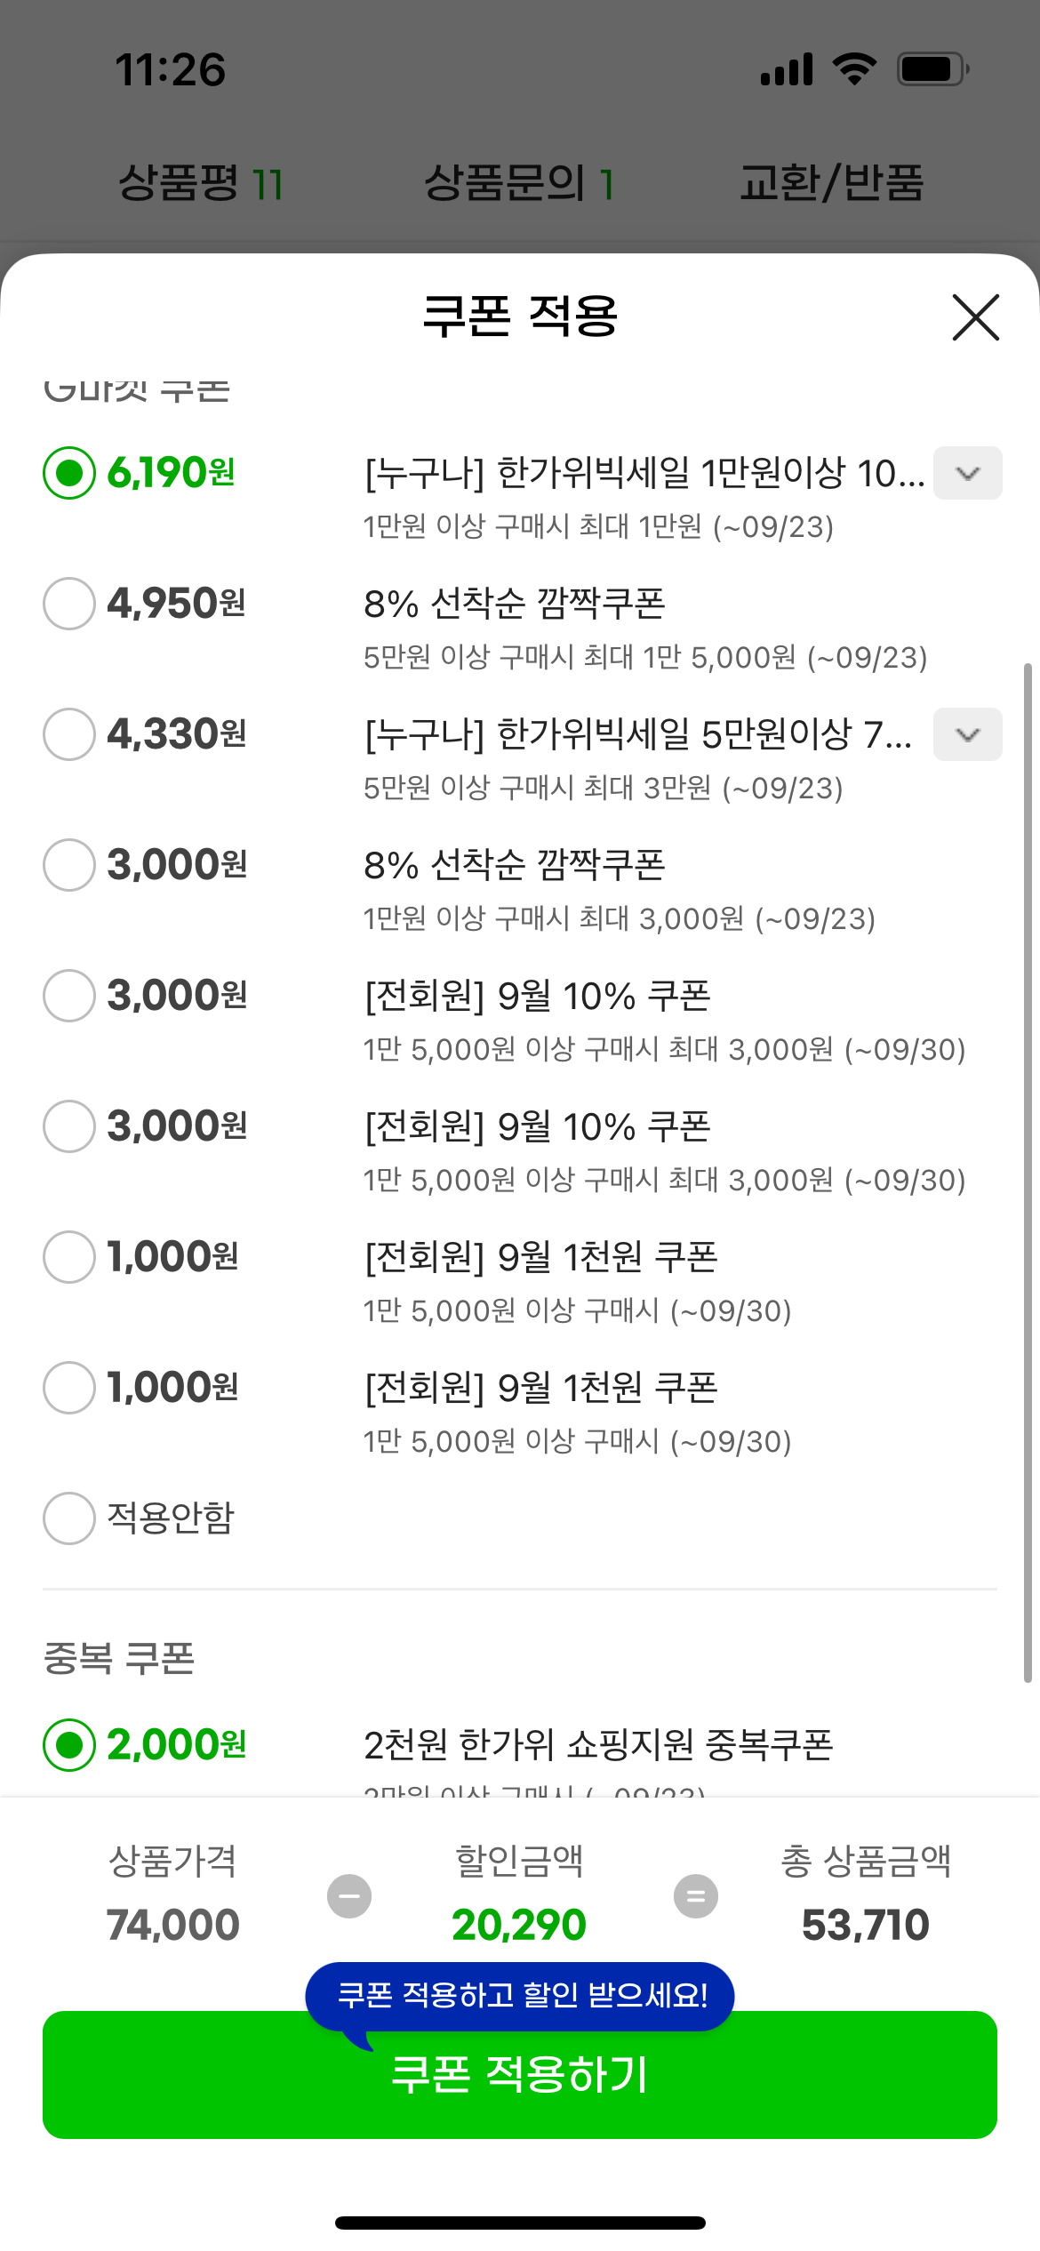Go to the 교환/반품 tab
This screenshot has width=1040, height=2251.
pos(832,183)
